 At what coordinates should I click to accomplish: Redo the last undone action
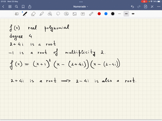139,7
